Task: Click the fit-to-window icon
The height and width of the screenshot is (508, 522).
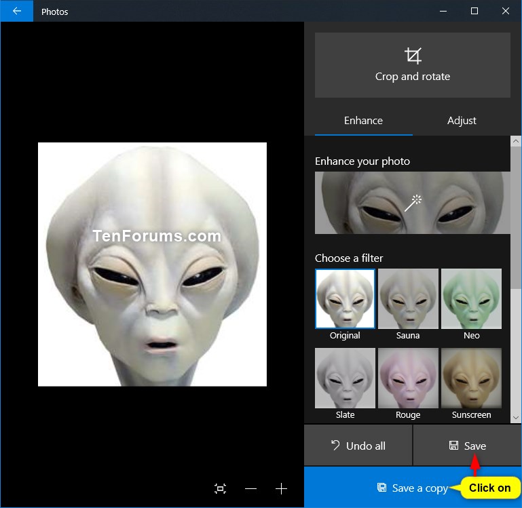Action: point(220,488)
